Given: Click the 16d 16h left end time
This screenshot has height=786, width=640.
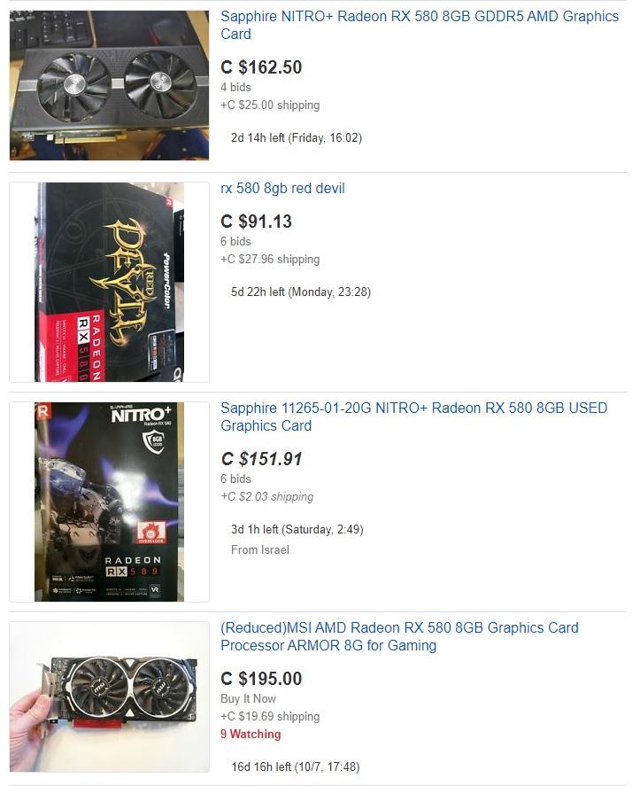Looking at the screenshot, I should point(296,767).
